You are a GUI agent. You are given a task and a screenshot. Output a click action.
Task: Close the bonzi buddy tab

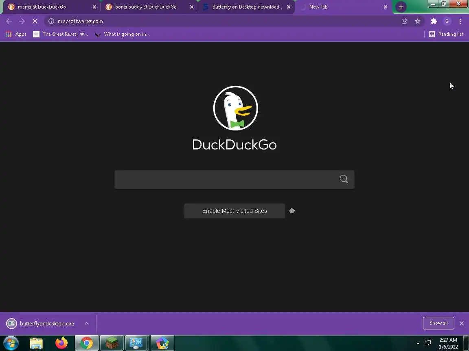[192, 7]
